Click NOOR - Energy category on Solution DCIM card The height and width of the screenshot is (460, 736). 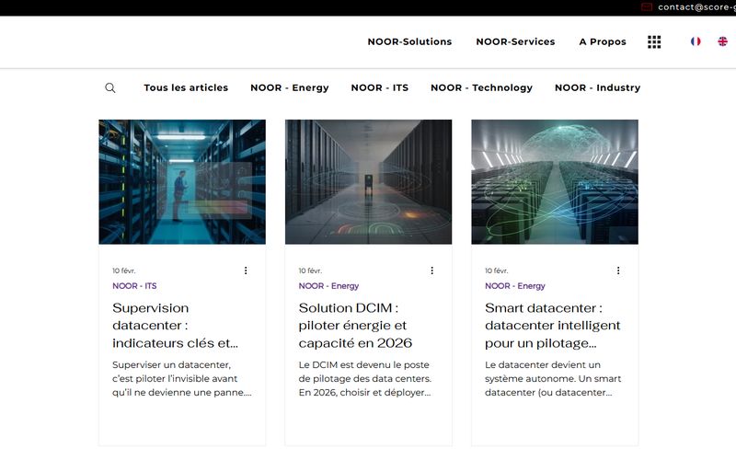coord(328,286)
